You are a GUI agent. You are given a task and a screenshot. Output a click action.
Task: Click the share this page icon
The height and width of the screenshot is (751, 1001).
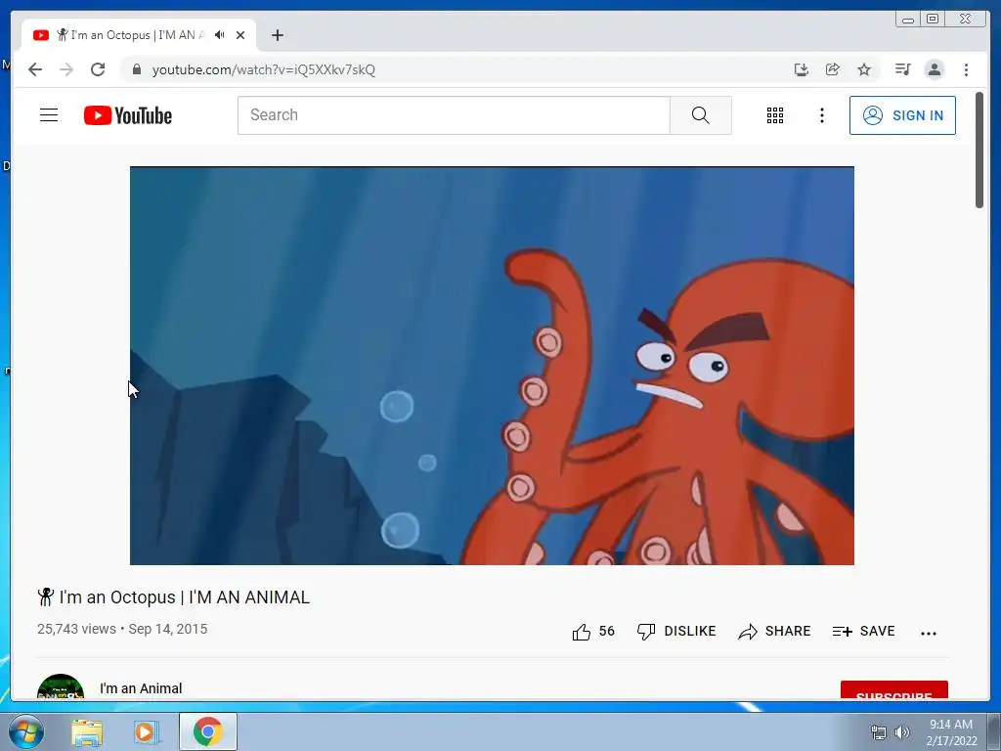click(833, 69)
